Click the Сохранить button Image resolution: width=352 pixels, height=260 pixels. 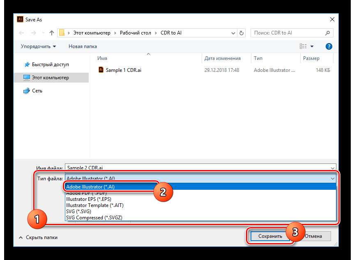pos(270,236)
